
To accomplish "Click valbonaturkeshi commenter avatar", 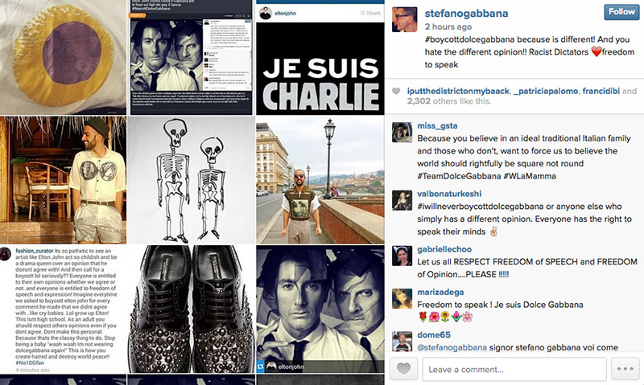I will pos(402,200).
